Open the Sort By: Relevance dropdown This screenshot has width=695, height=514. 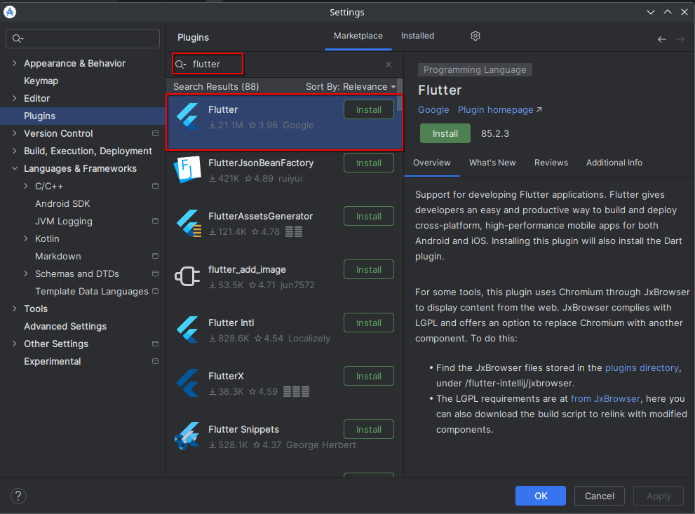point(351,87)
